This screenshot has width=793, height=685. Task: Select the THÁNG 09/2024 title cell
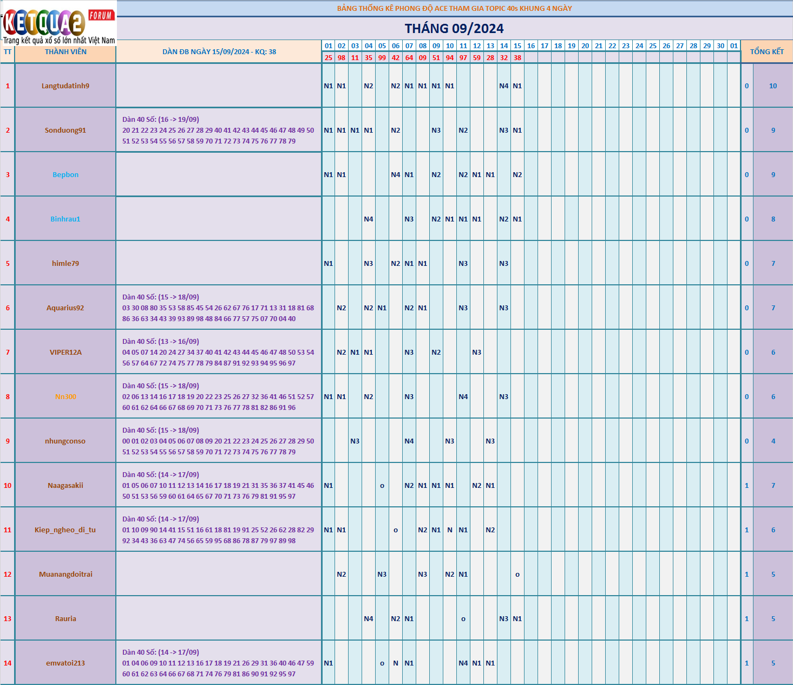[x=454, y=29]
